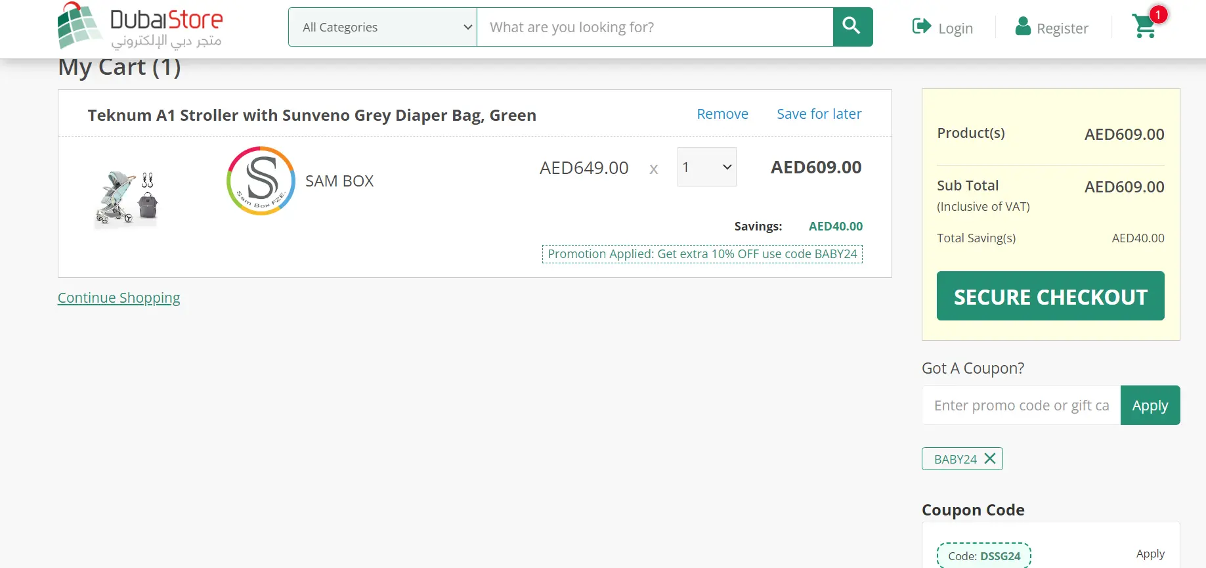Viewport: 1206px width, 568px height.
Task: Click the search magnifier button
Action: tap(852, 27)
